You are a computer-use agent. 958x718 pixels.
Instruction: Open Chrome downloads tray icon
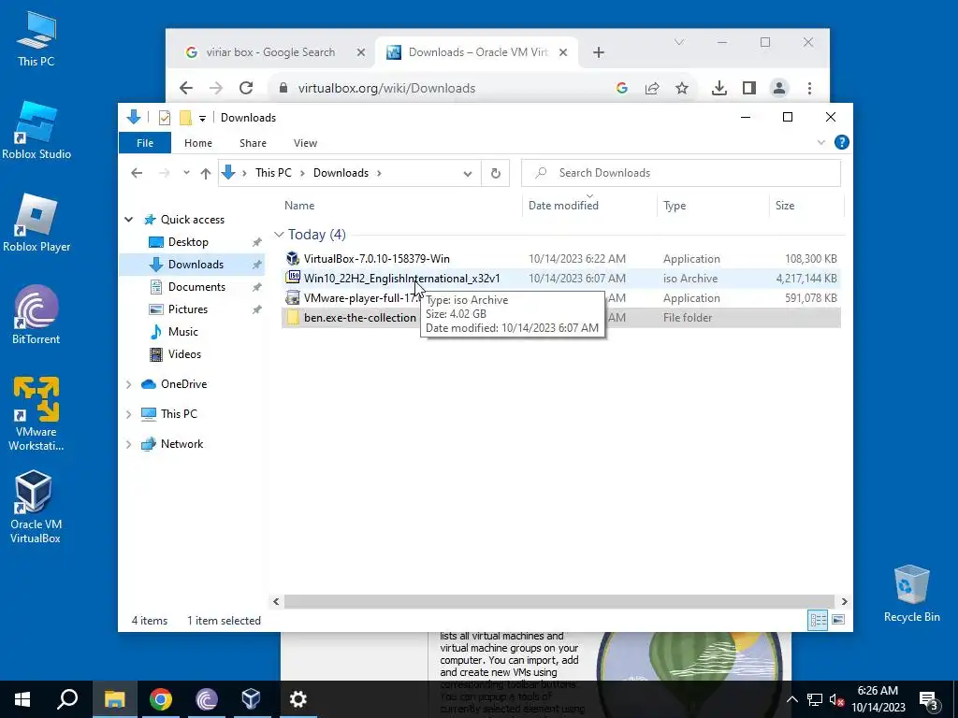tap(719, 88)
